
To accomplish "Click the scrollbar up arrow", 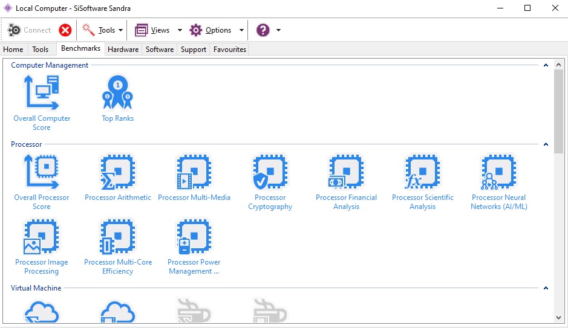I will coord(558,65).
